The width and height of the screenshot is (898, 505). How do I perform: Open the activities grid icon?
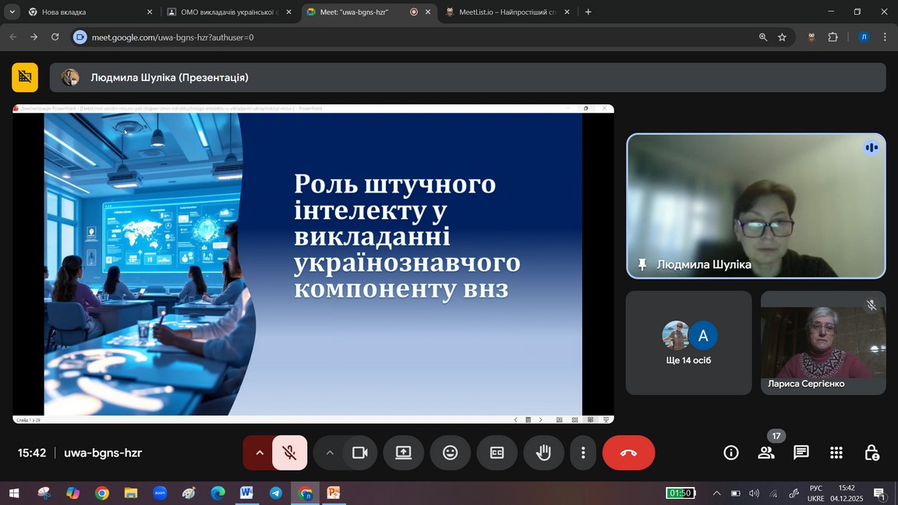836,453
